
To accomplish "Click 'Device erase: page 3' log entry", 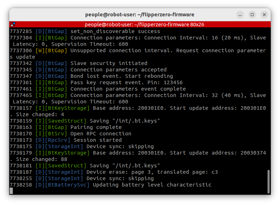I will (x=120, y=172).
